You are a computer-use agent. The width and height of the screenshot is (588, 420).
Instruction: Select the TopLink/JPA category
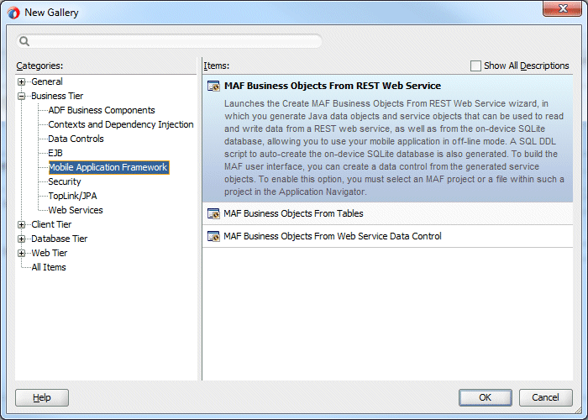coord(72,196)
